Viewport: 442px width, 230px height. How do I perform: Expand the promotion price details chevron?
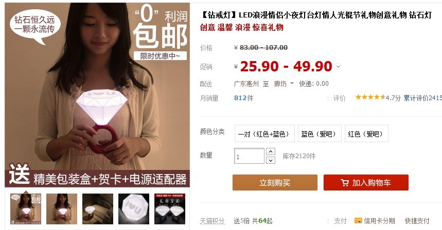[x=338, y=67]
